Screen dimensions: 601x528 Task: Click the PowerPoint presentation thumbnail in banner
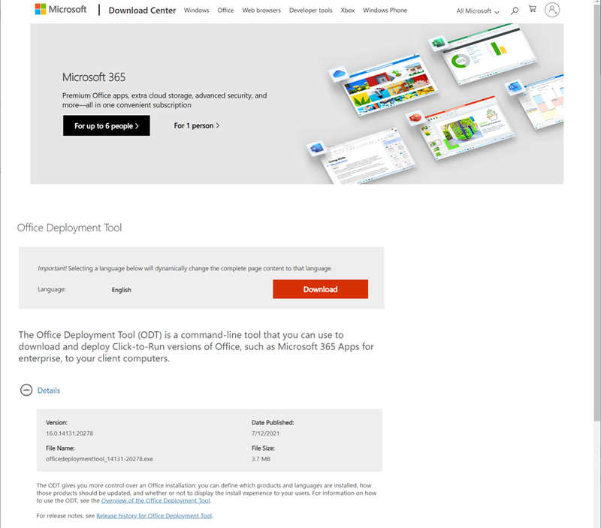coord(467,128)
